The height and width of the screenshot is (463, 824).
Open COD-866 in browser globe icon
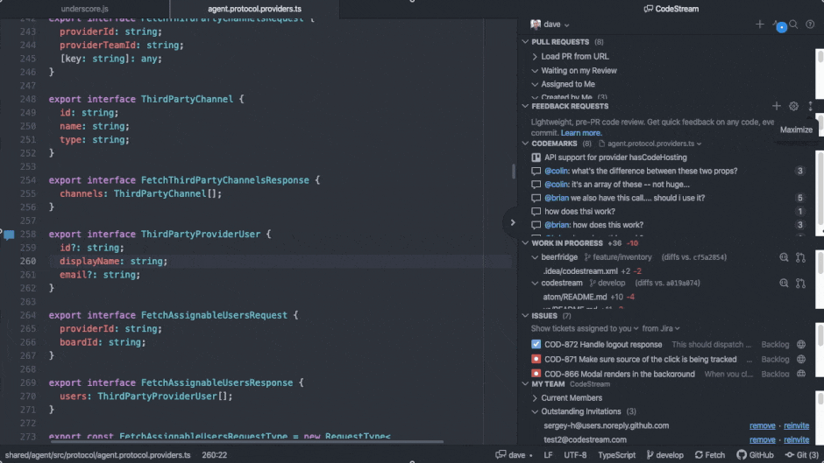pyautogui.click(x=801, y=374)
